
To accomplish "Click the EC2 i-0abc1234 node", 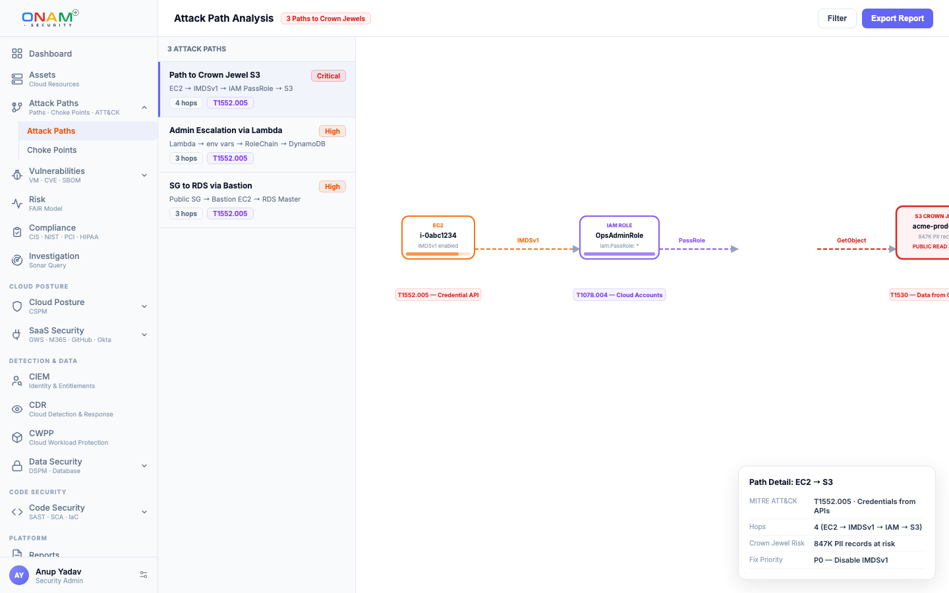I will pos(438,237).
